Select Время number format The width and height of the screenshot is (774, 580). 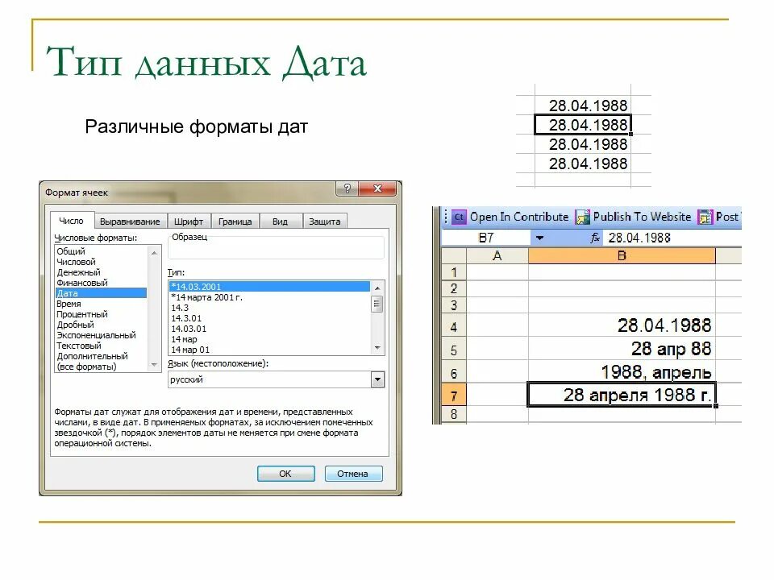coord(102,304)
